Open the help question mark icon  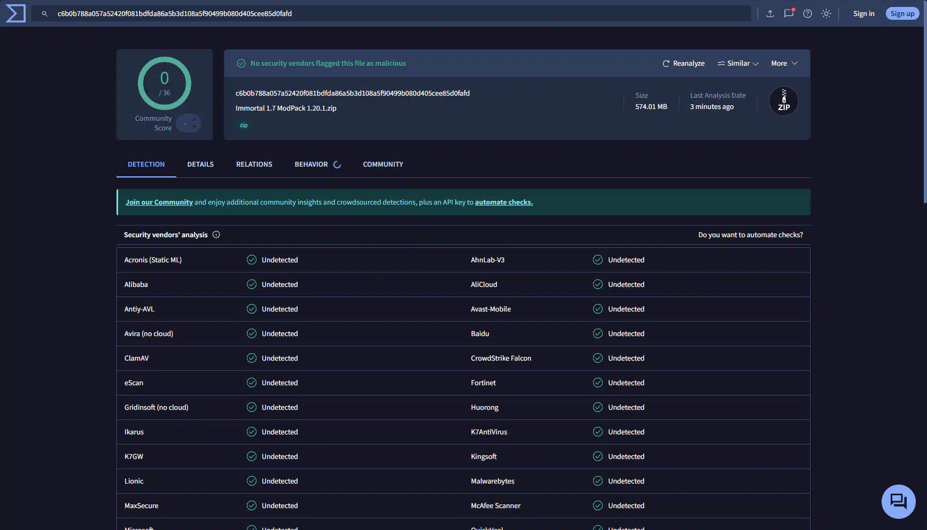coord(807,14)
